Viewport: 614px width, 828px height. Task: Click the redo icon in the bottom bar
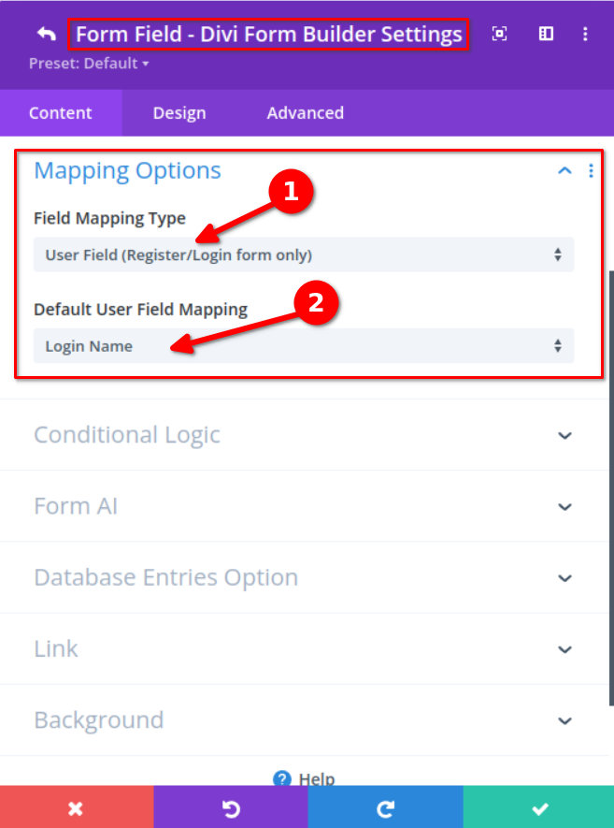point(384,806)
